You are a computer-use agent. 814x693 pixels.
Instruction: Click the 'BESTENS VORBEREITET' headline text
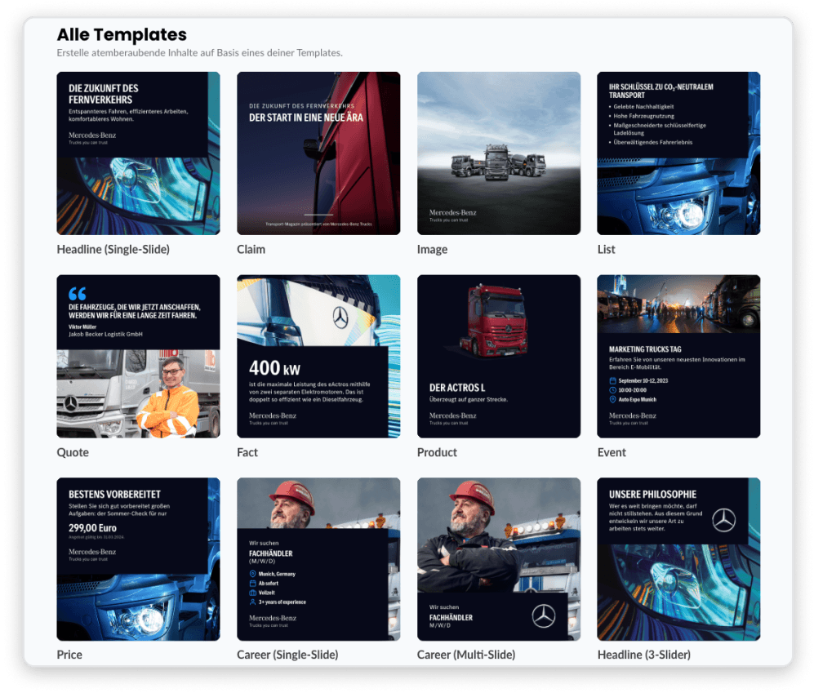115,495
